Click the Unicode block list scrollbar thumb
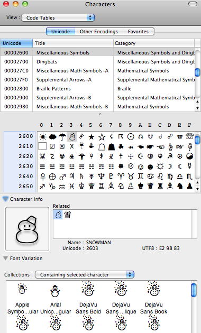This screenshot has width=201, height=333. (197, 72)
